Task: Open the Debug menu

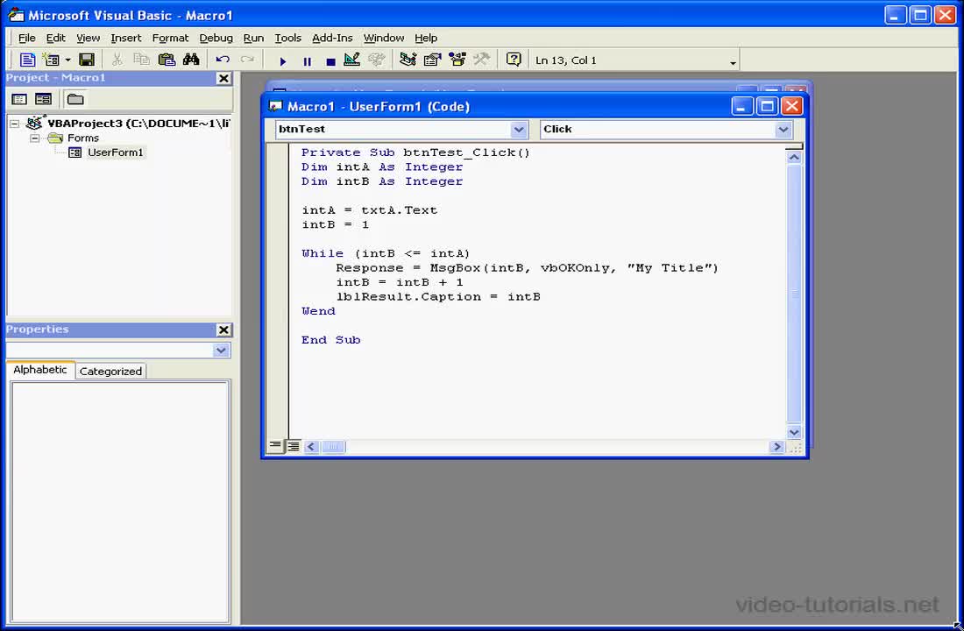Action: point(216,38)
